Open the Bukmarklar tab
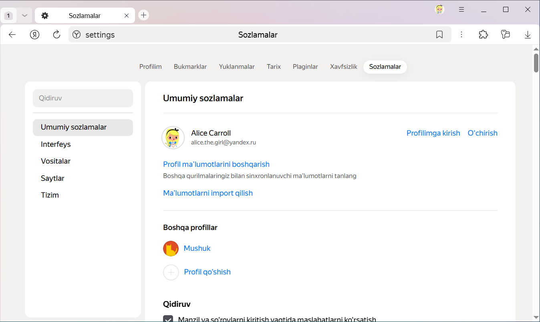This screenshot has width=540, height=322. pos(190,67)
